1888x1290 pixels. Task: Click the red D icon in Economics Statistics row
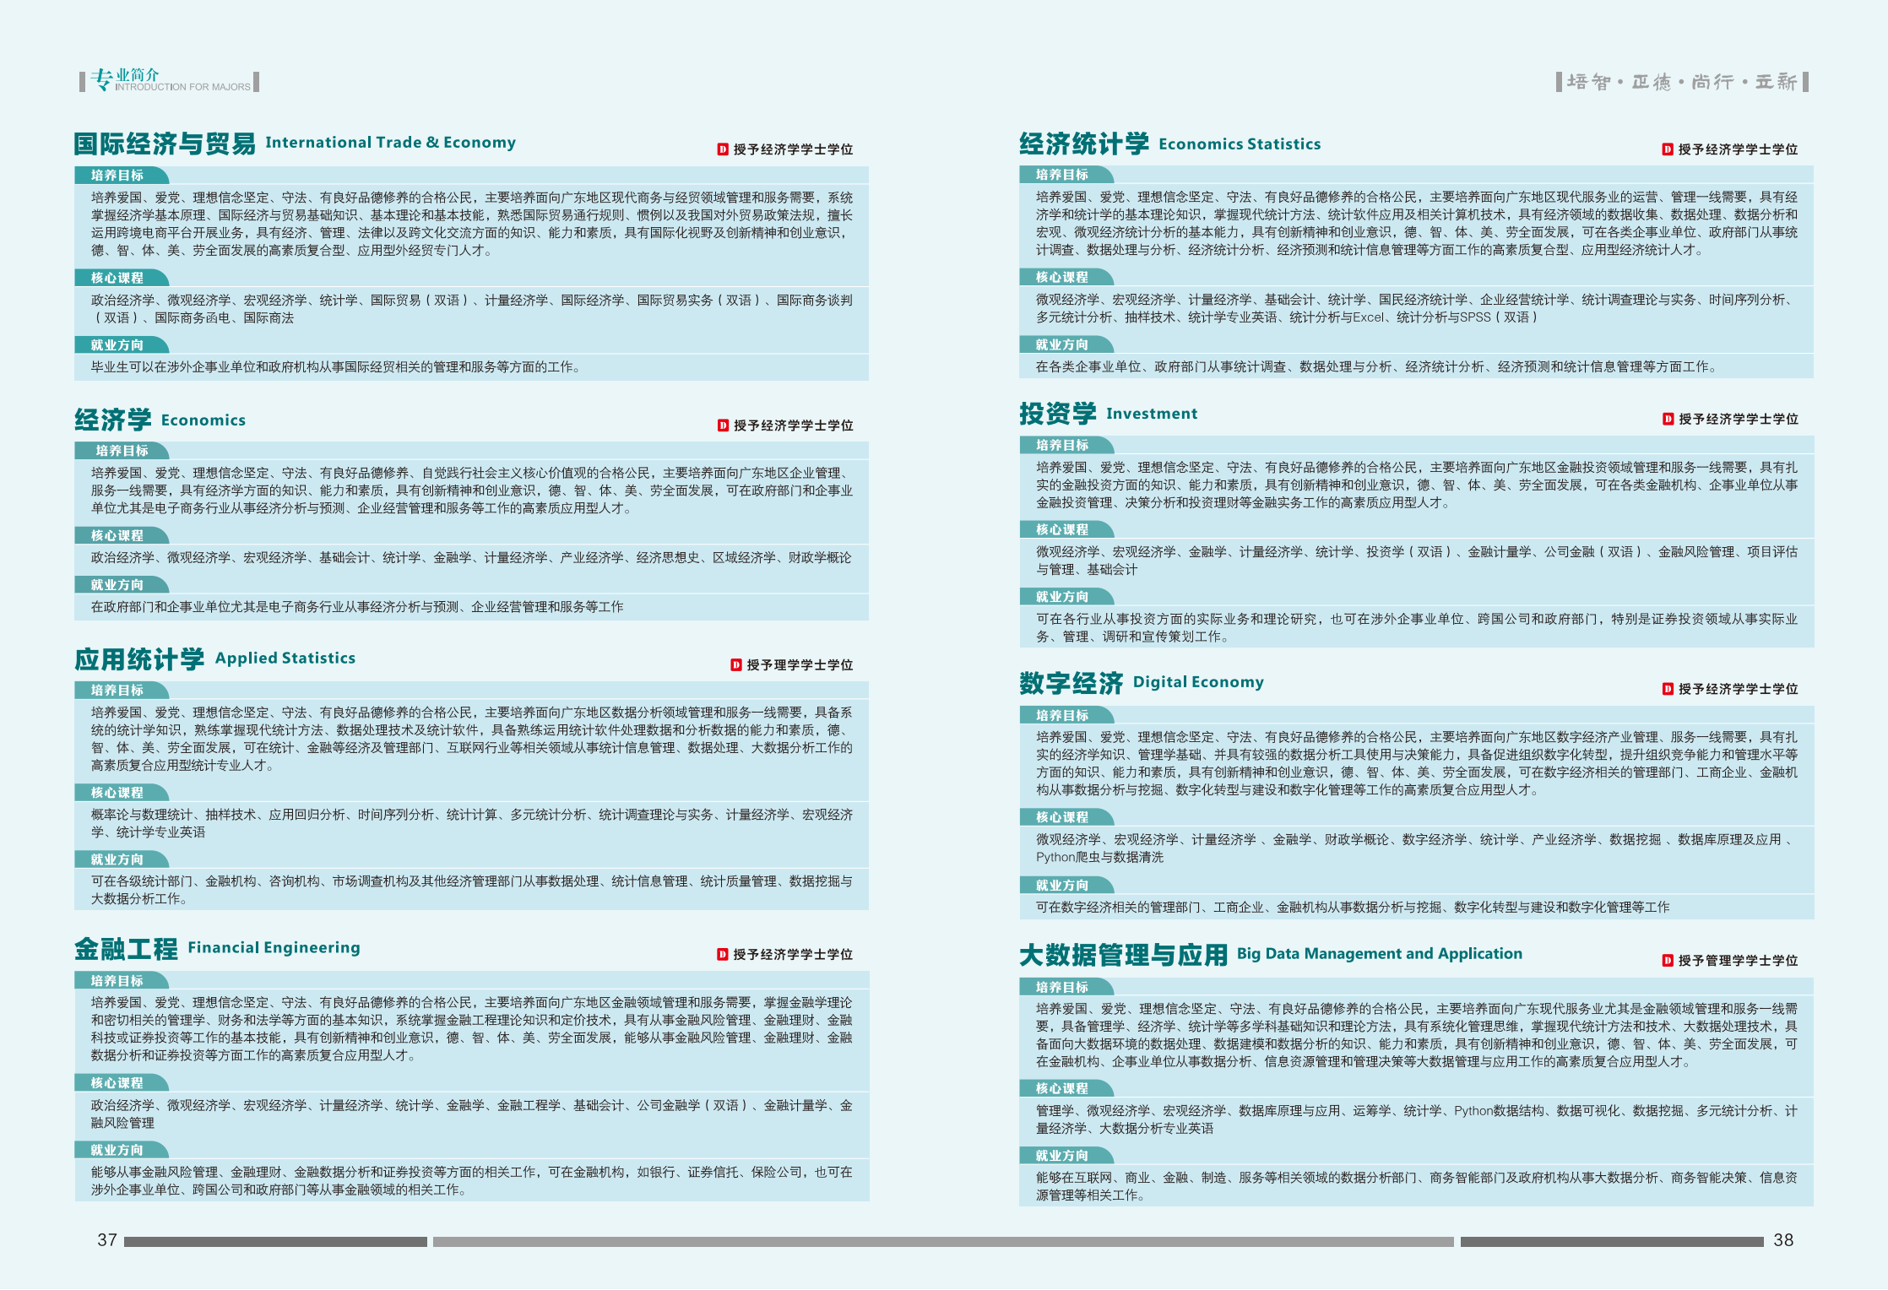1668,149
